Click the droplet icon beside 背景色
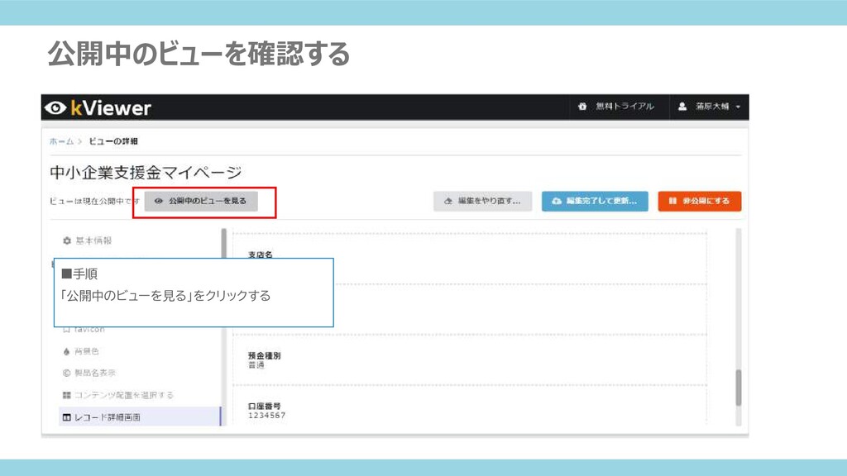 coord(66,351)
